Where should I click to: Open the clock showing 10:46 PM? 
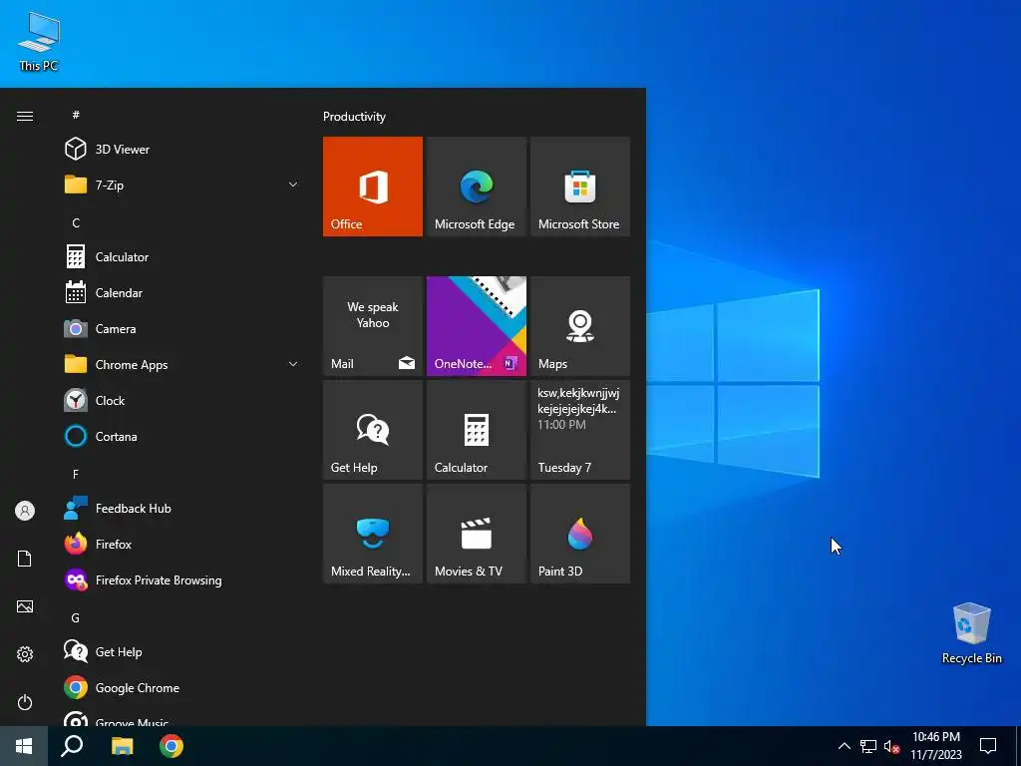[x=935, y=746]
